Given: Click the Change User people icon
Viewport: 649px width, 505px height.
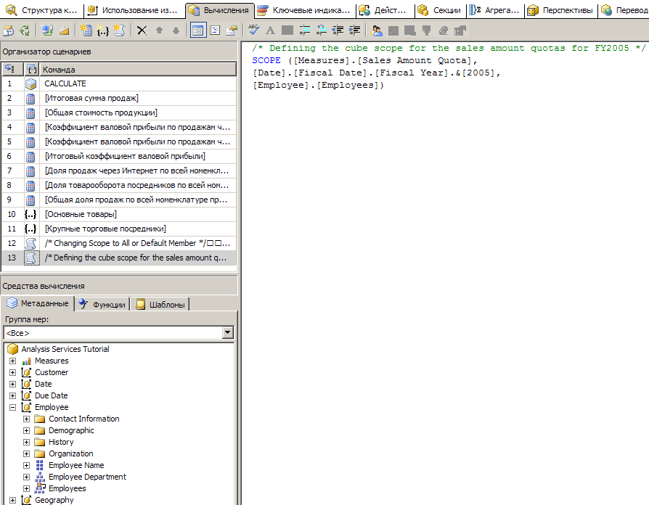Looking at the screenshot, I should [377, 30].
